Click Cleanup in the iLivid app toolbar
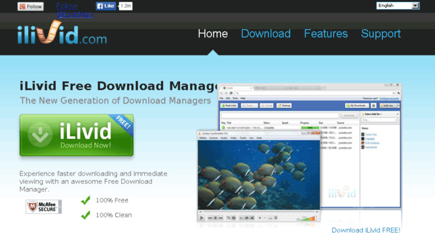The width and height of the screenshot is (435, 237). (x=284, y=105)
